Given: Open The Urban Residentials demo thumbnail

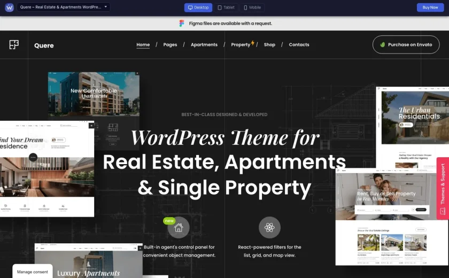Looking at the screenshot, I should tap(412, 127).
